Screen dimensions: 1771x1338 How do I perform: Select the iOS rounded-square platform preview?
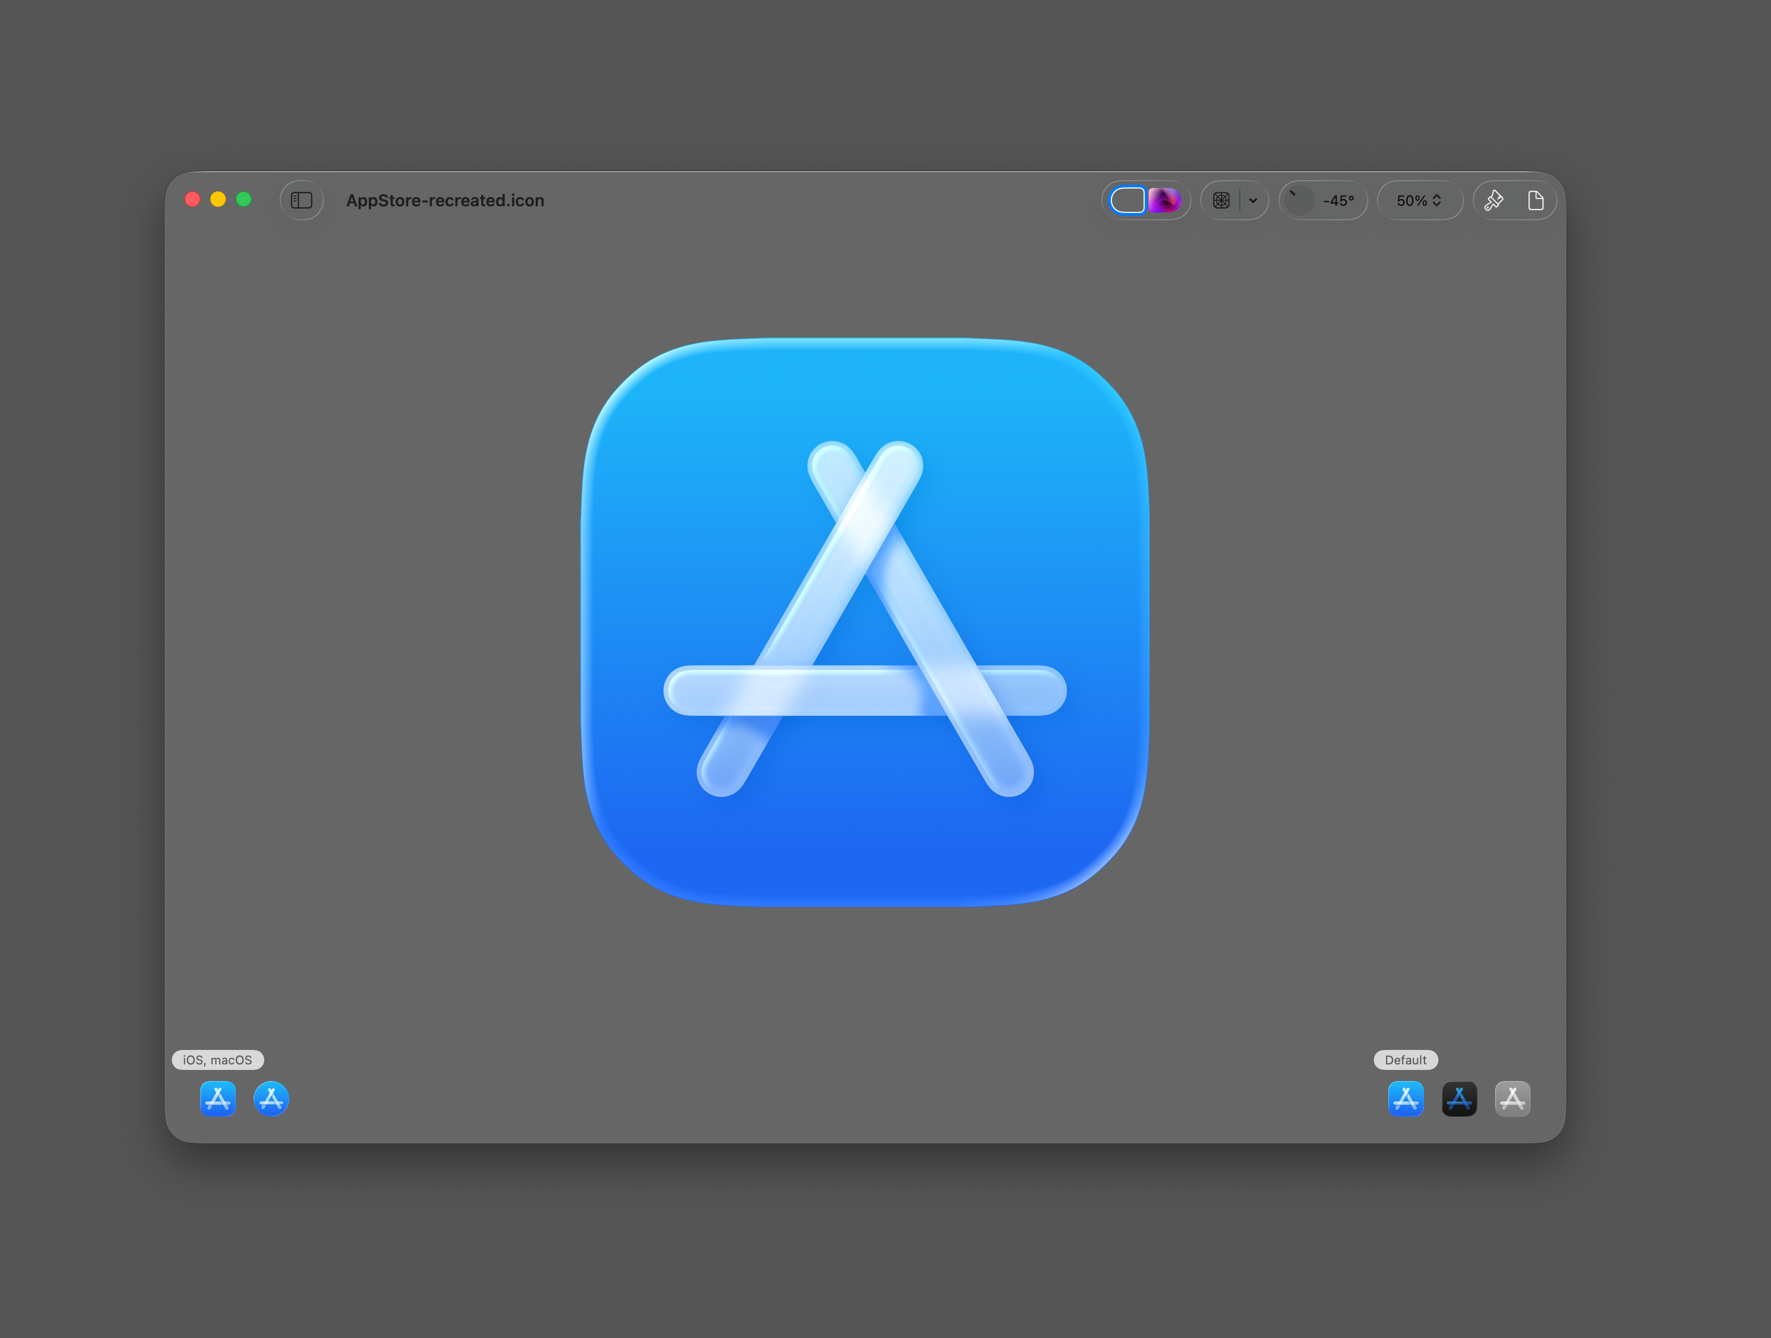pos(218,1099)
